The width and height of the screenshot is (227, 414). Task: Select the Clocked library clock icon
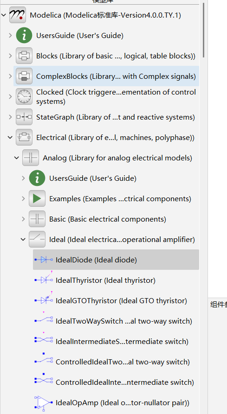point(24,96)
